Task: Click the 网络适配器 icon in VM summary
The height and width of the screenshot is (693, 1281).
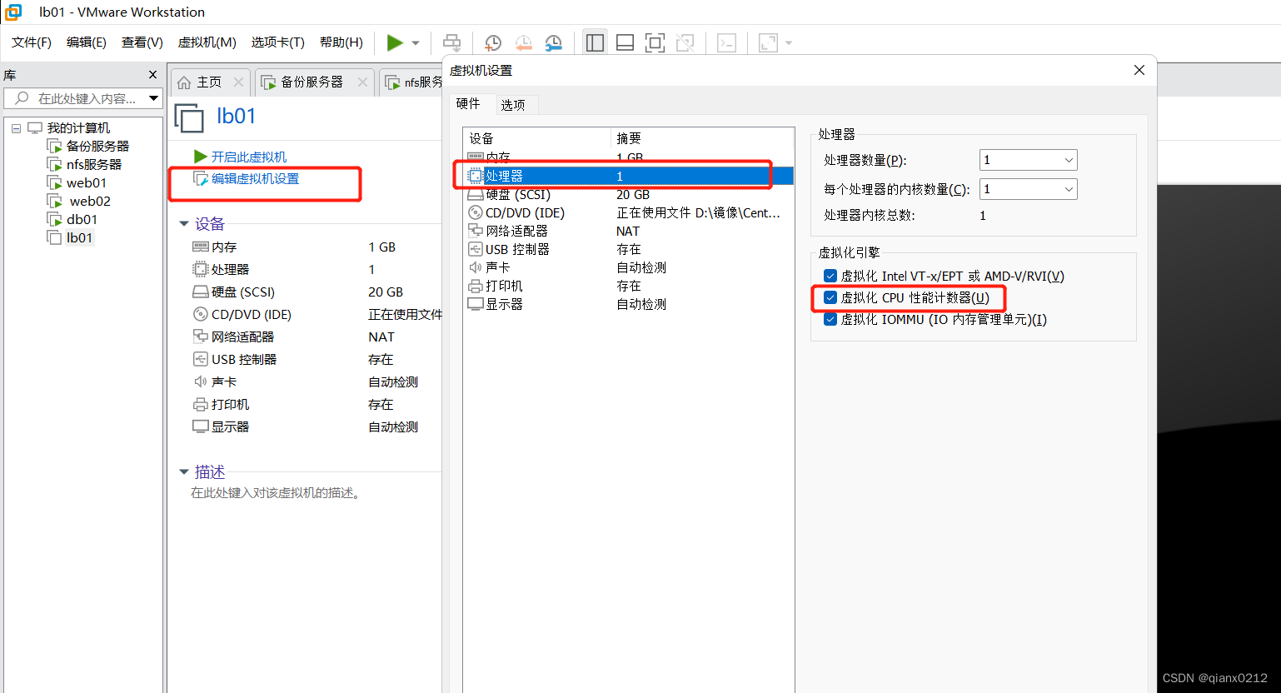Action: pos(201,337)
